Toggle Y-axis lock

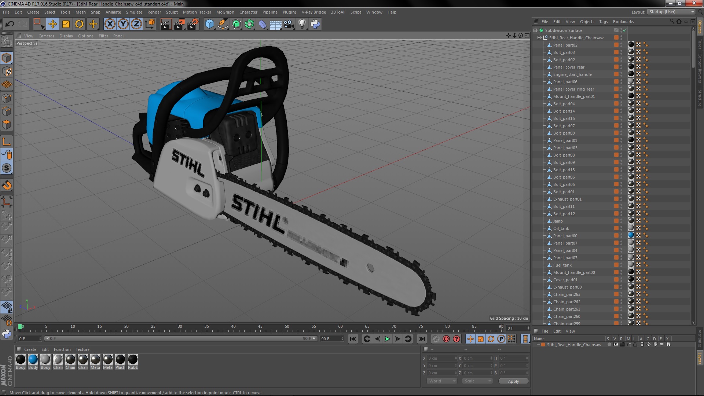click(x=123, y=24)
